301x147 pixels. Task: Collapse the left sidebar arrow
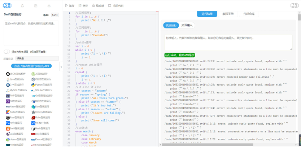point(61,67)
